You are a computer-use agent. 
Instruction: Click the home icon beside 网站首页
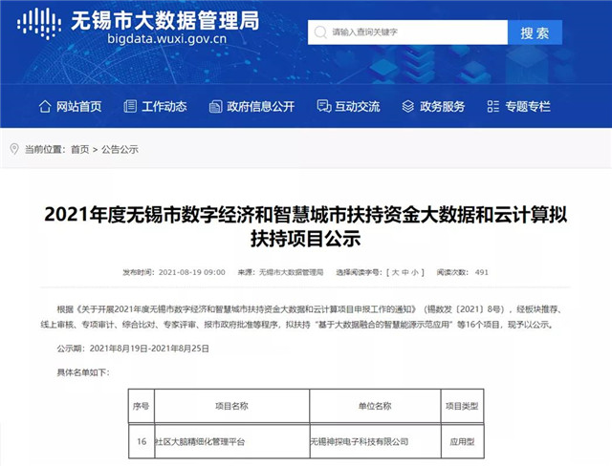(x=44, y=106)
